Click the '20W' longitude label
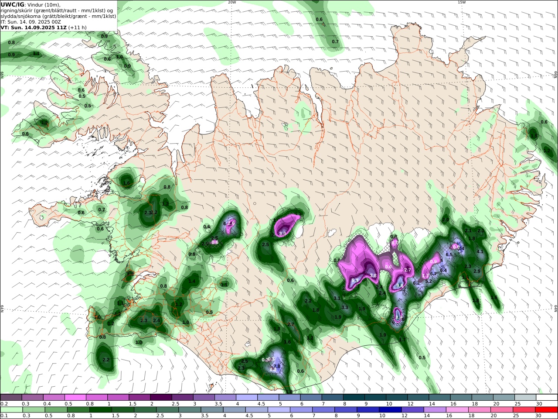Screen dimensions: 558x419 (x=232, y=2)
